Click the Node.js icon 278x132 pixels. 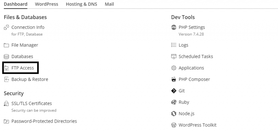point(174,114)
